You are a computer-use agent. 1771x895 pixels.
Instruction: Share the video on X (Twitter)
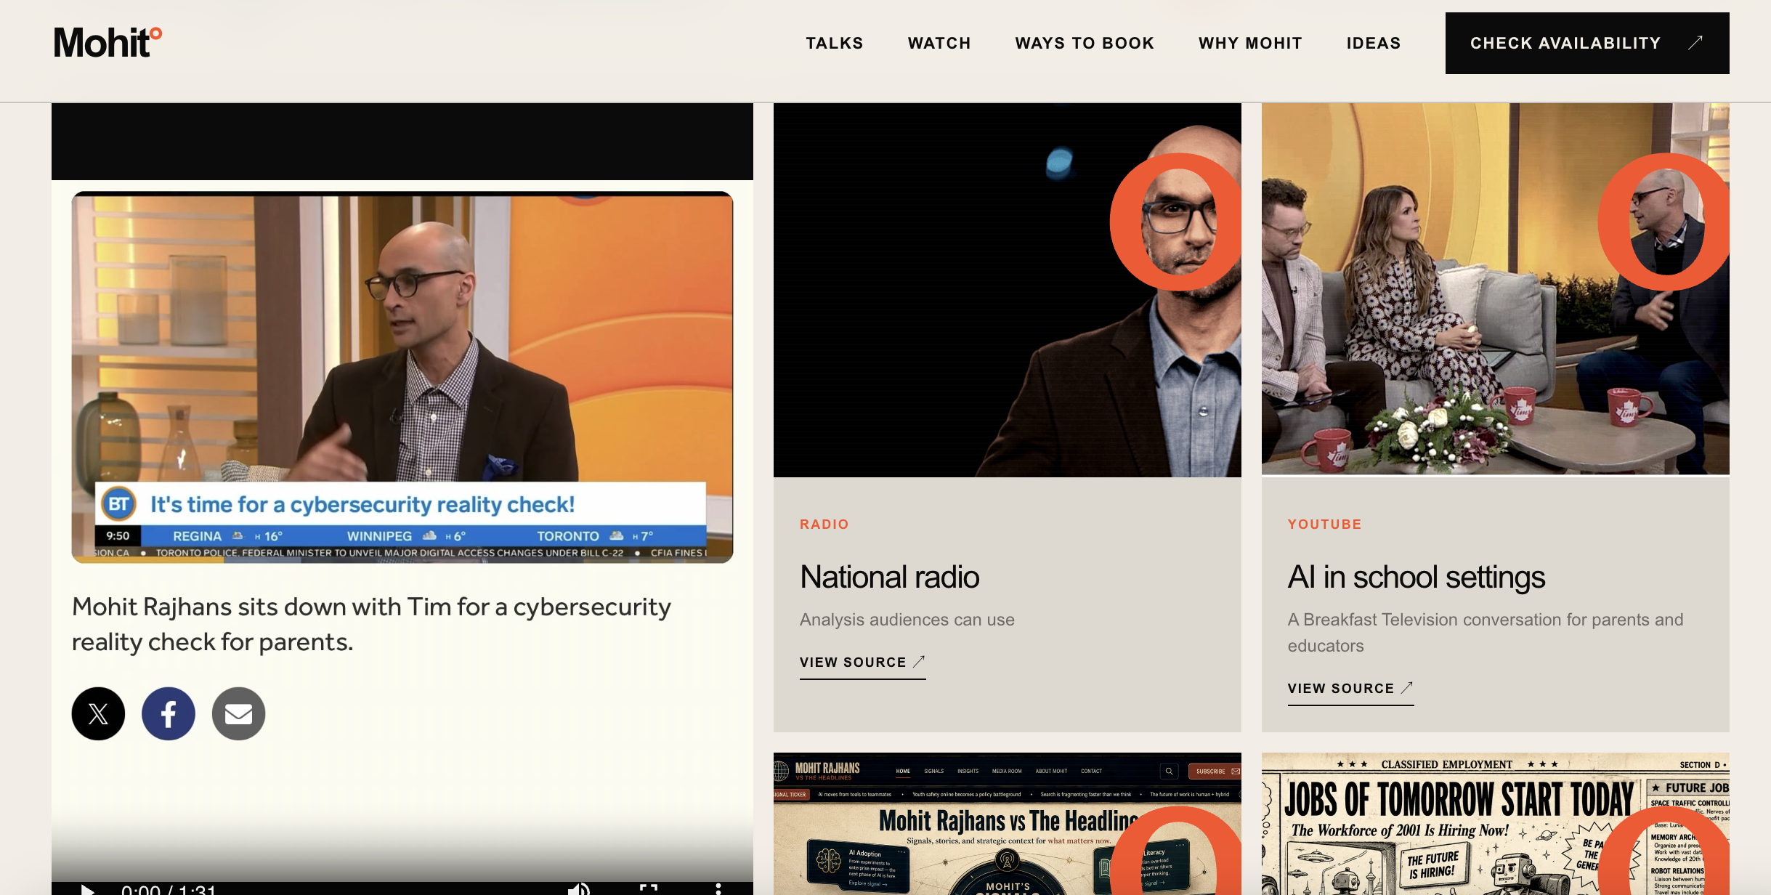click(x=98, y=713)
